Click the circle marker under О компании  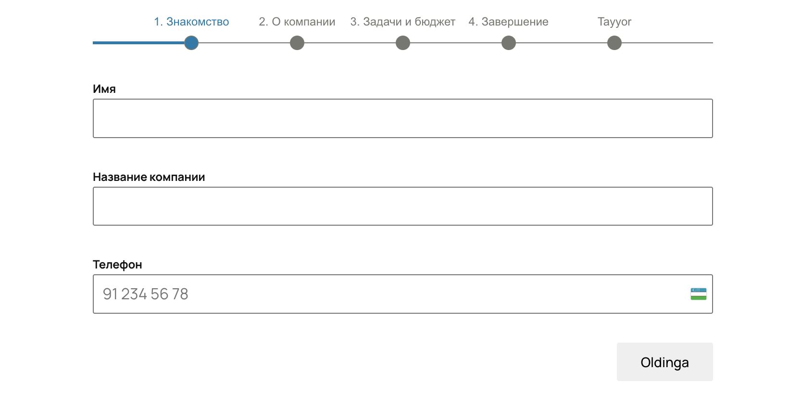click(x=297, y=43)
